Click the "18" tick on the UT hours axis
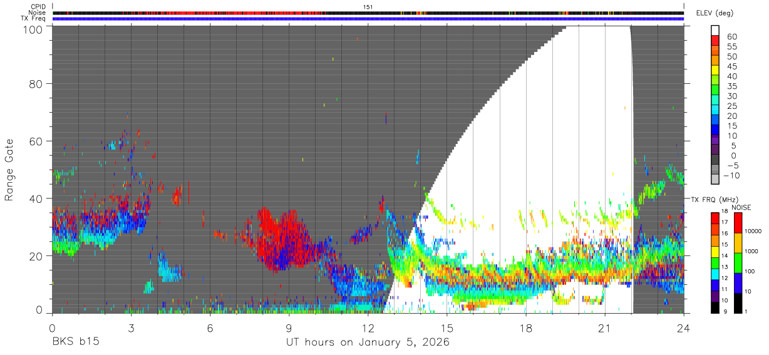 (x=526, y=327)
